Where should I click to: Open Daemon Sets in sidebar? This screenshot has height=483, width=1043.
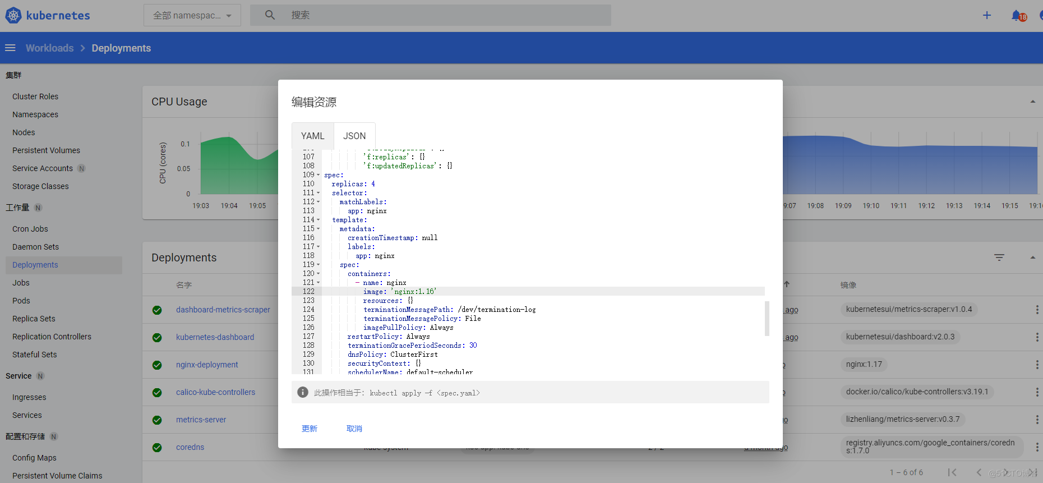click(x=35, y=247)
